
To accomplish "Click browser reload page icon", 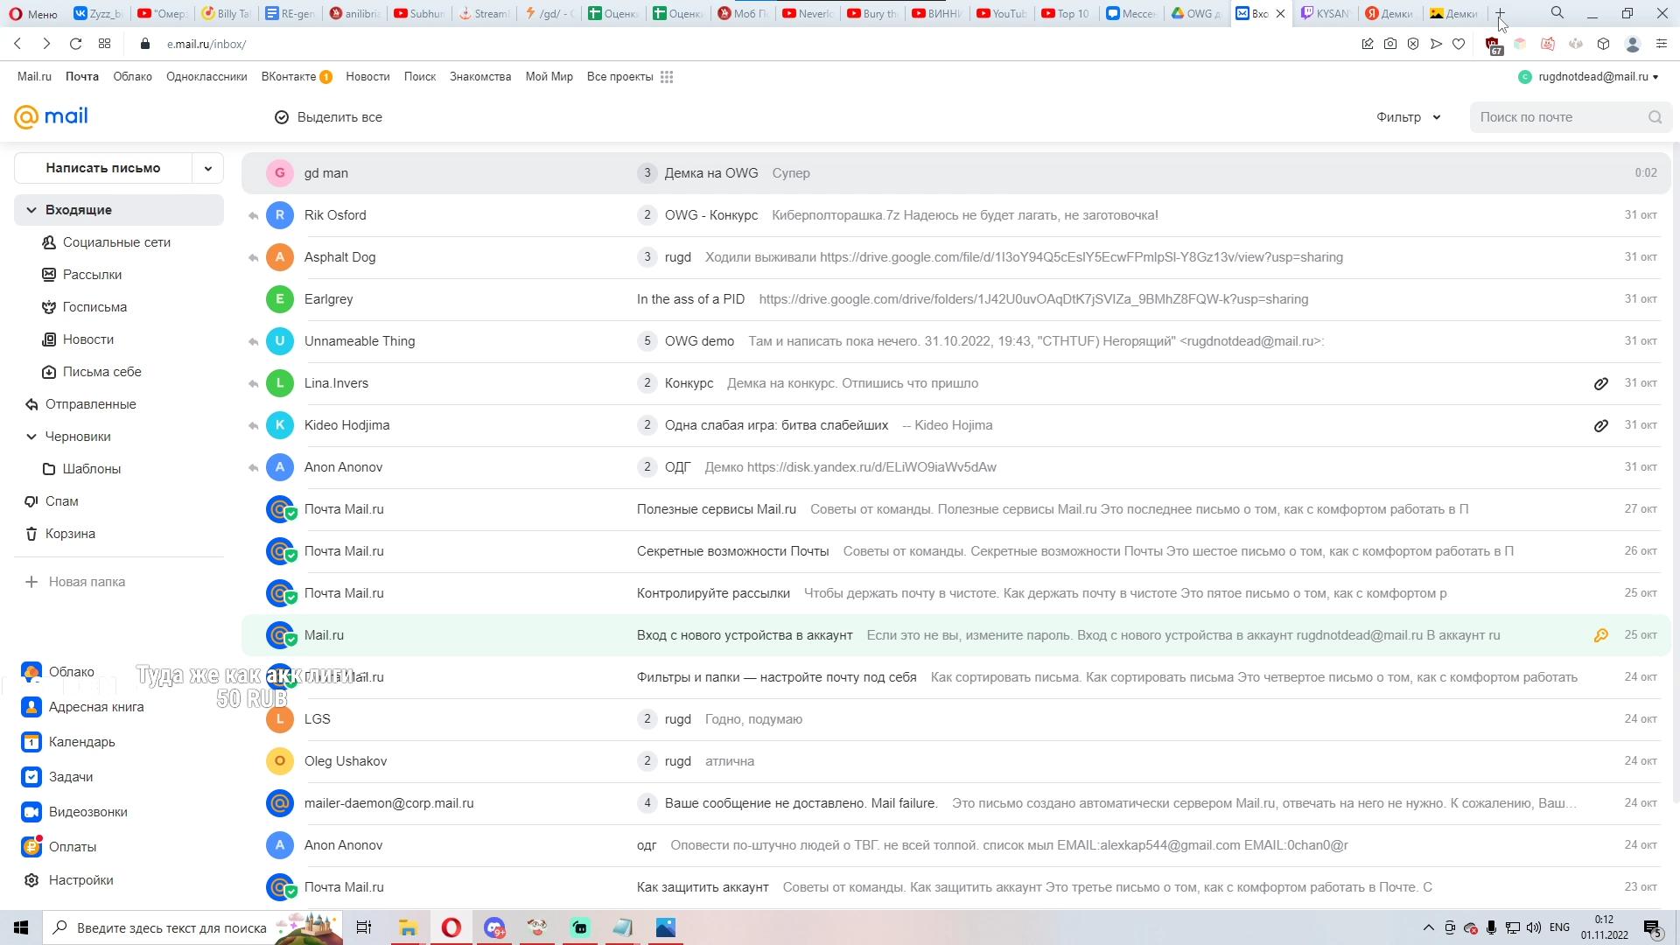I will click(75, 44).
